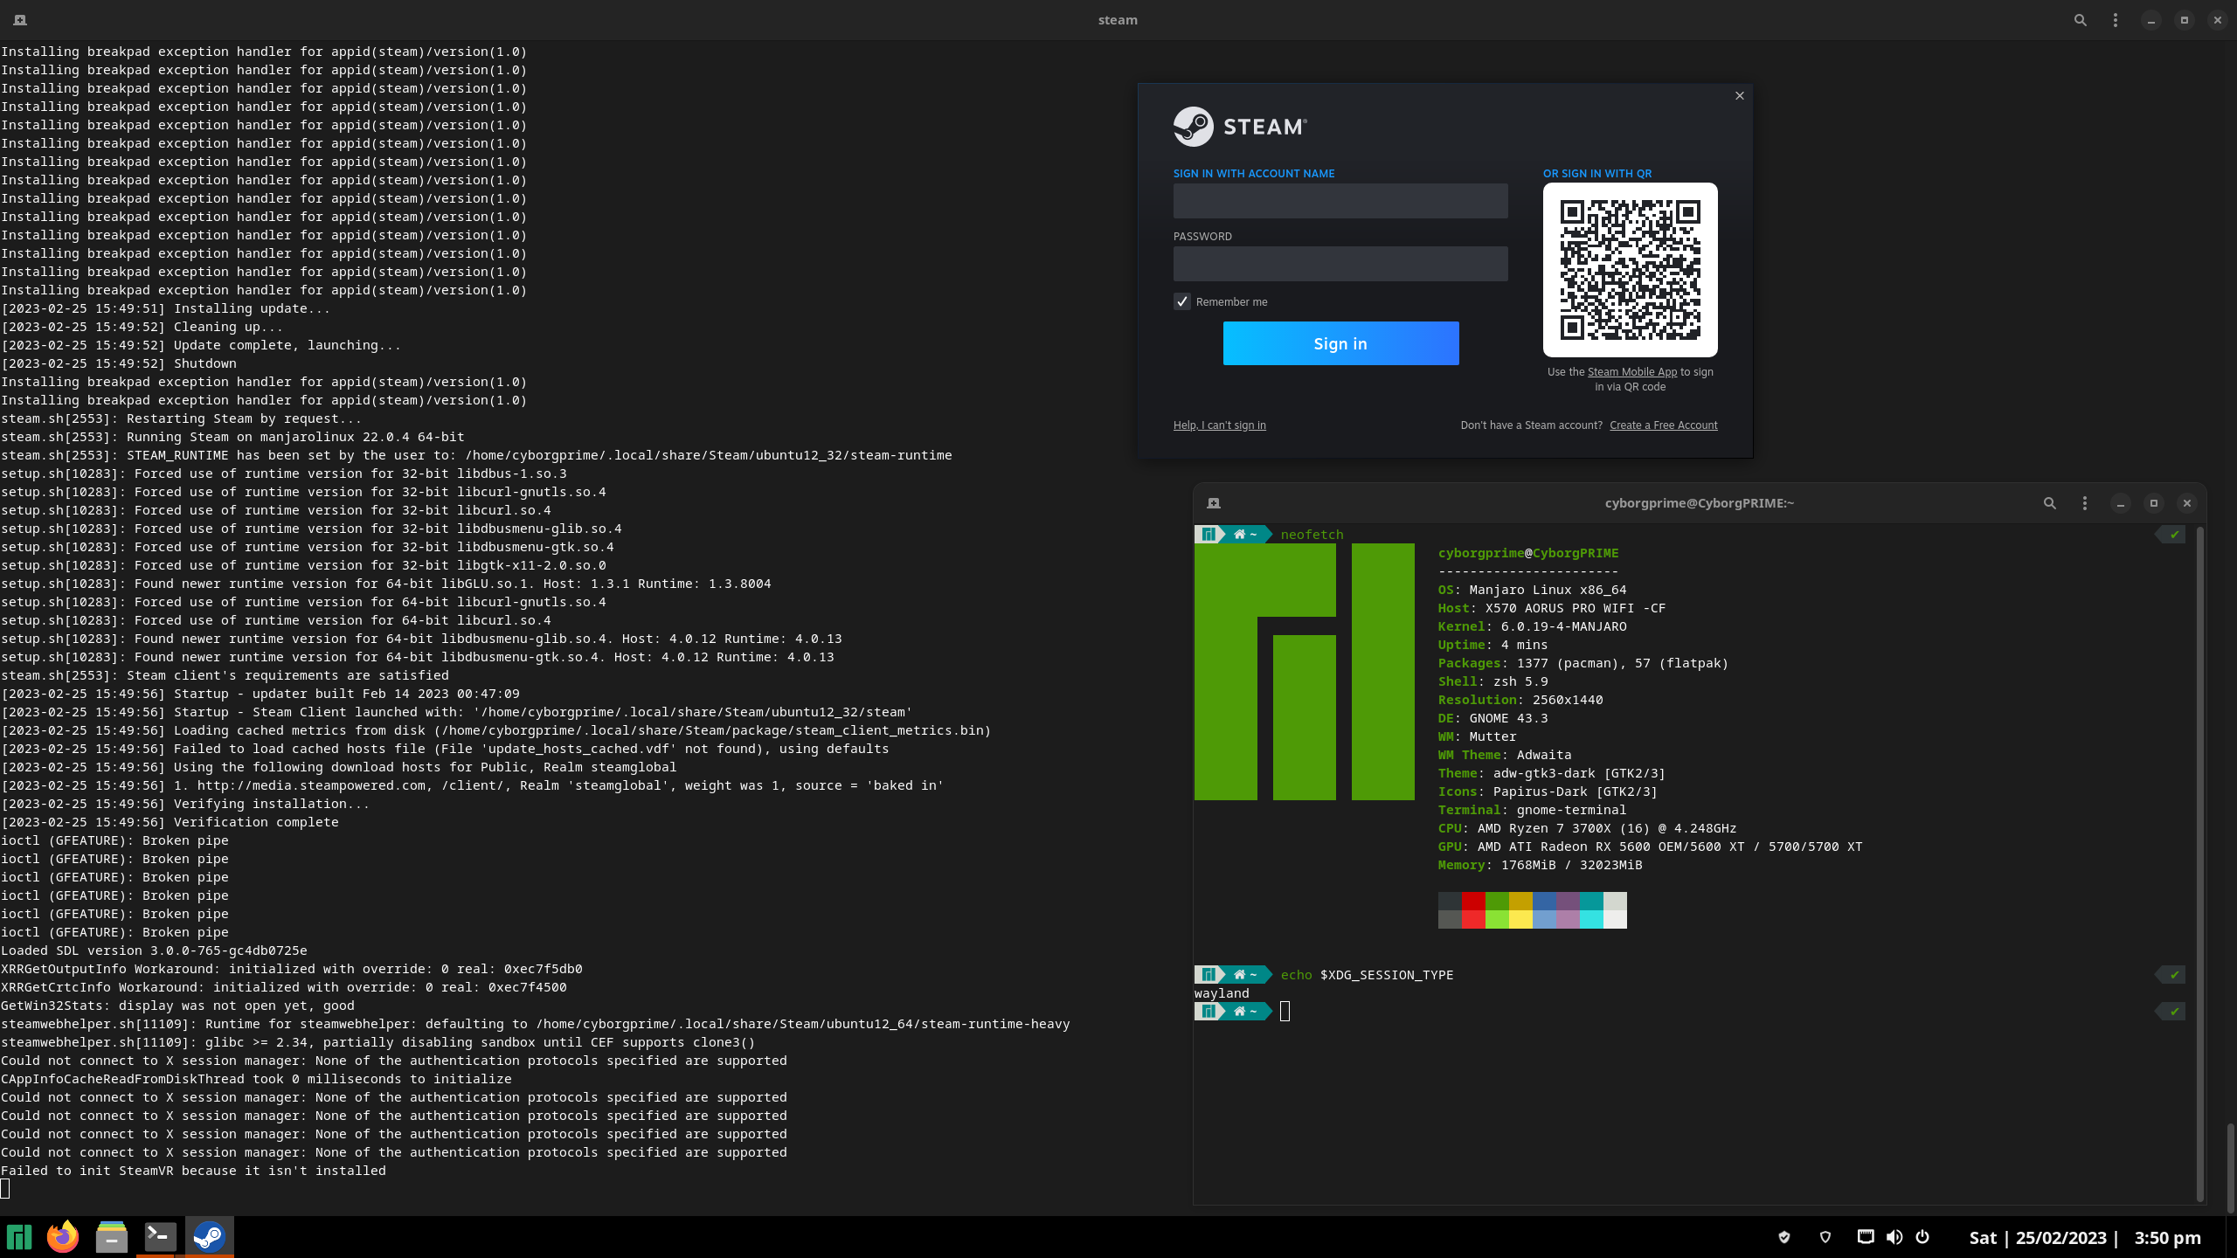Click the security shield check tray icon

coord(1784,1237)
